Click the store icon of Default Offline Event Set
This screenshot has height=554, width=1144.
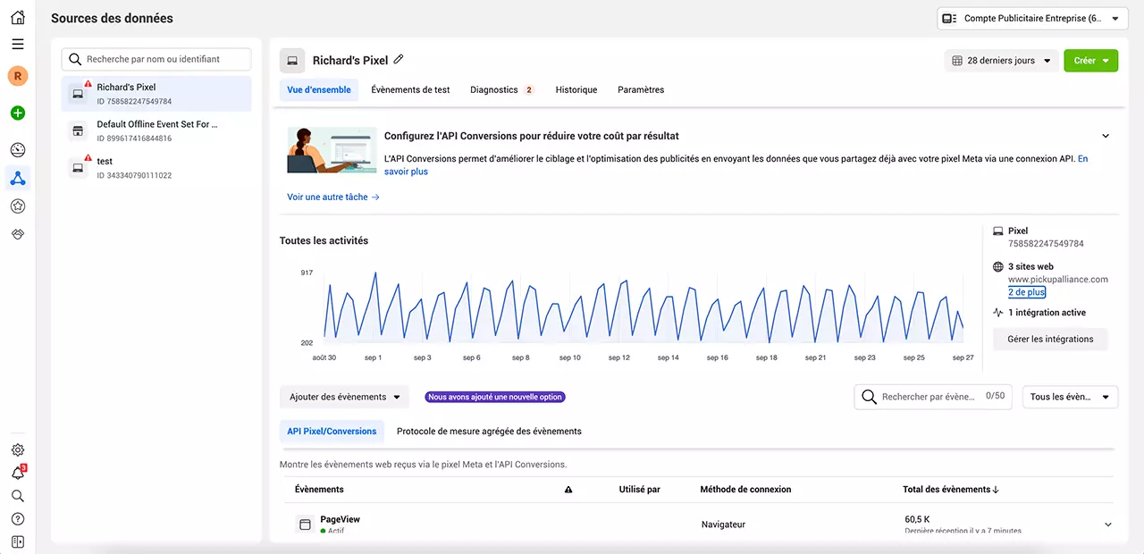pyautogui.click(x=78, y=131)
